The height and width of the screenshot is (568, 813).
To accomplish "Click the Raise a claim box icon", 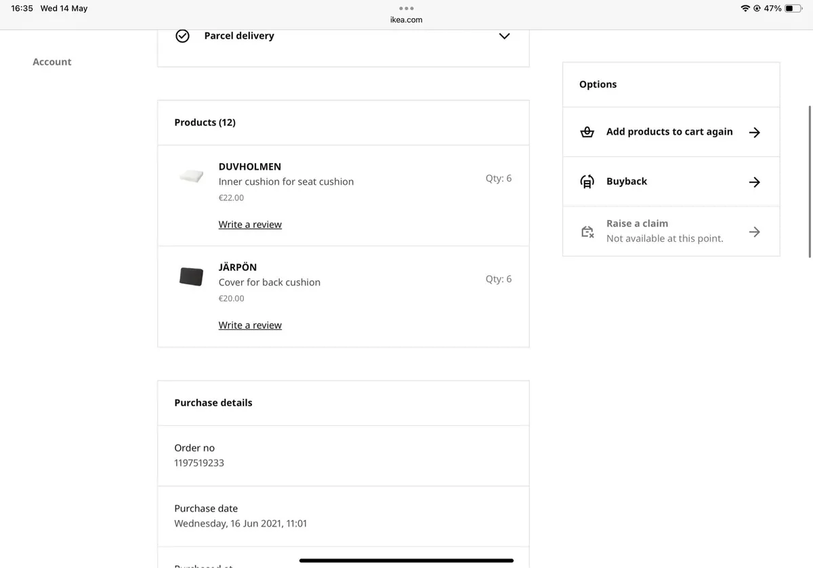I will tap(587, 232).
